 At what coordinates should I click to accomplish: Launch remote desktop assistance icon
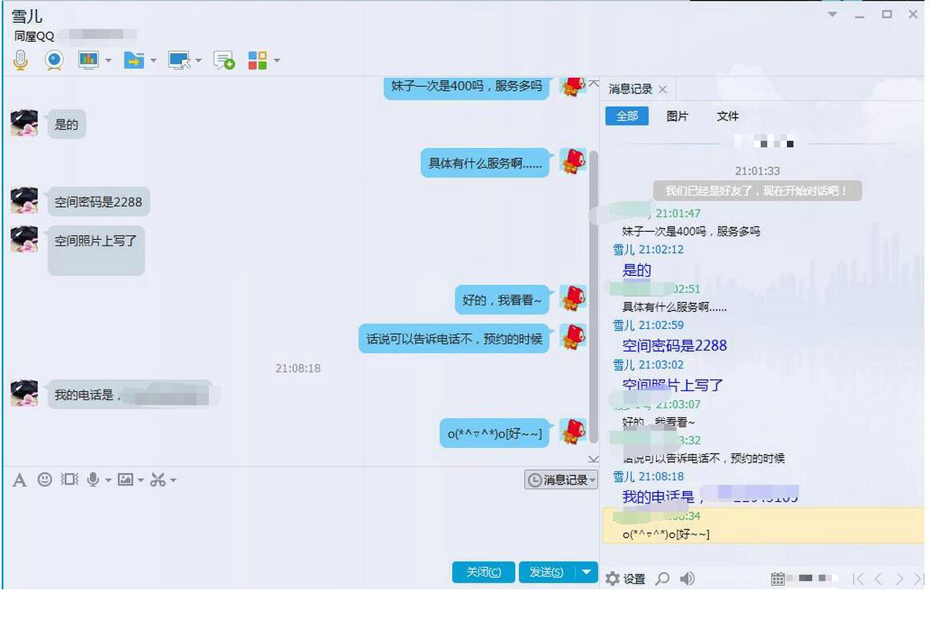pos(178,59)
